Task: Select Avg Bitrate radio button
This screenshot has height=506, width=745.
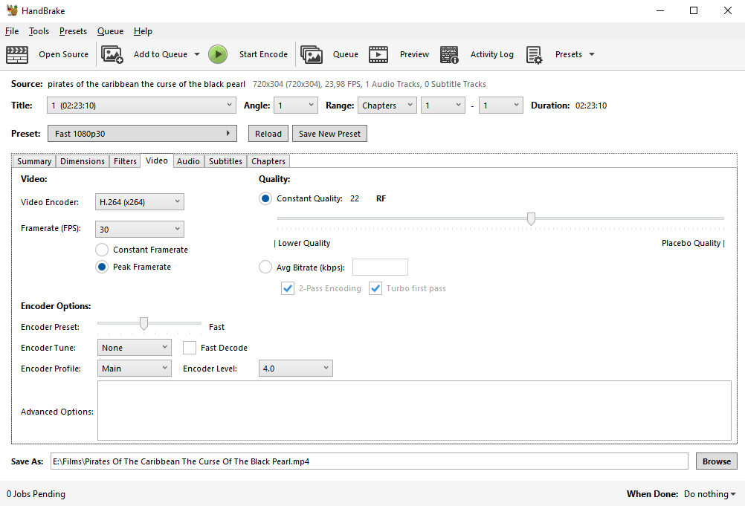Action: pos(265,267)
